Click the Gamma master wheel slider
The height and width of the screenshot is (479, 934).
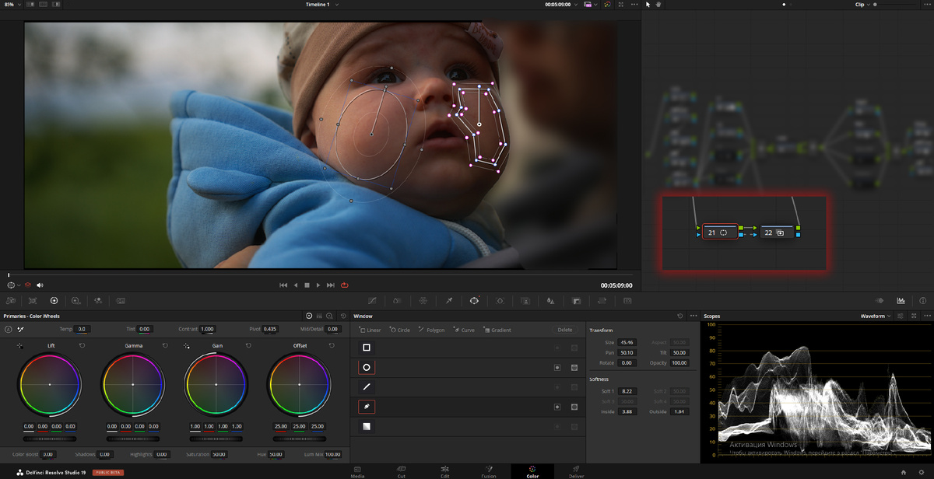pos(132,439)
